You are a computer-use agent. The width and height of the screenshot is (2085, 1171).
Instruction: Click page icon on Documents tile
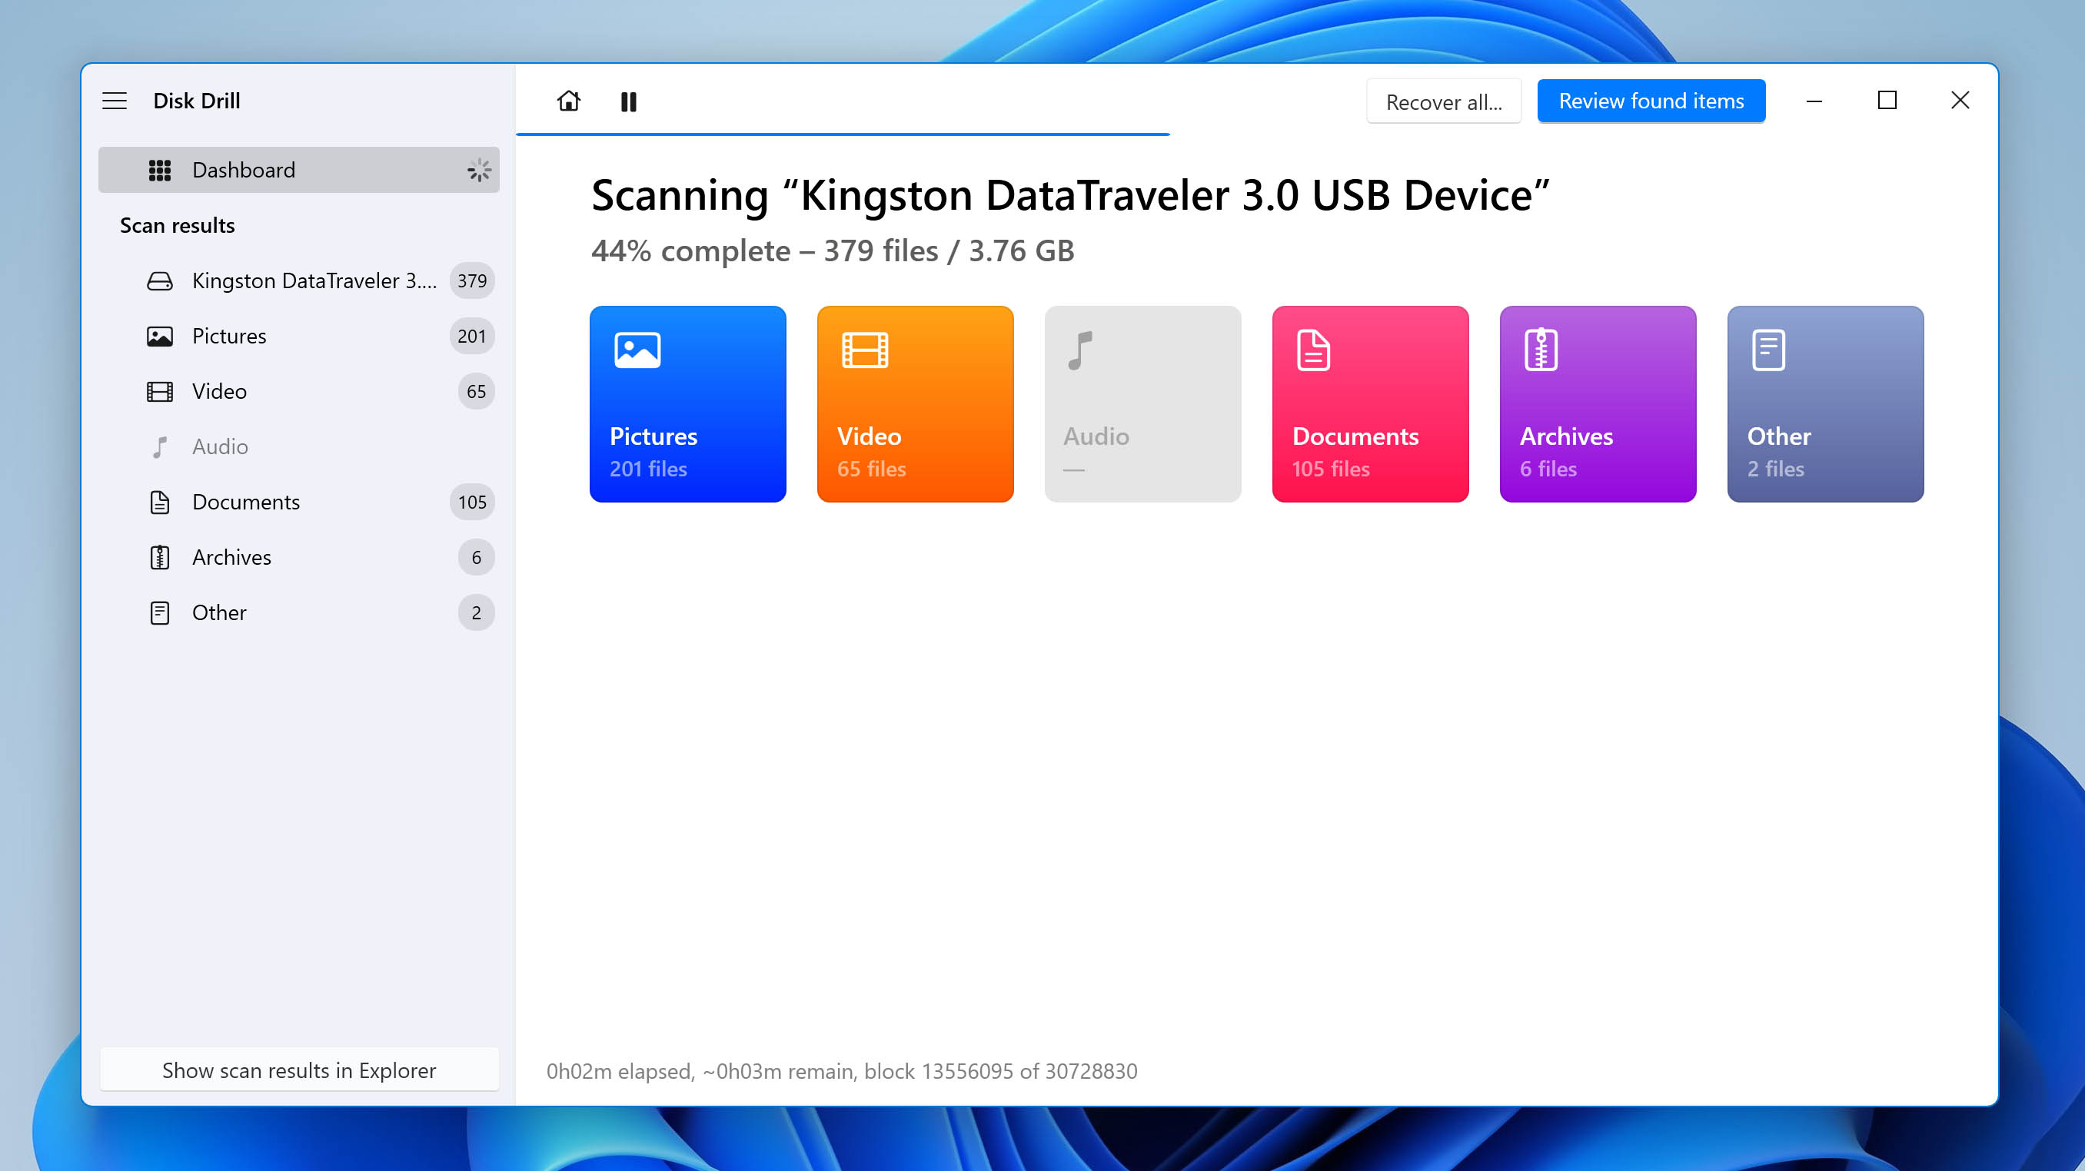click(1313, 350)
